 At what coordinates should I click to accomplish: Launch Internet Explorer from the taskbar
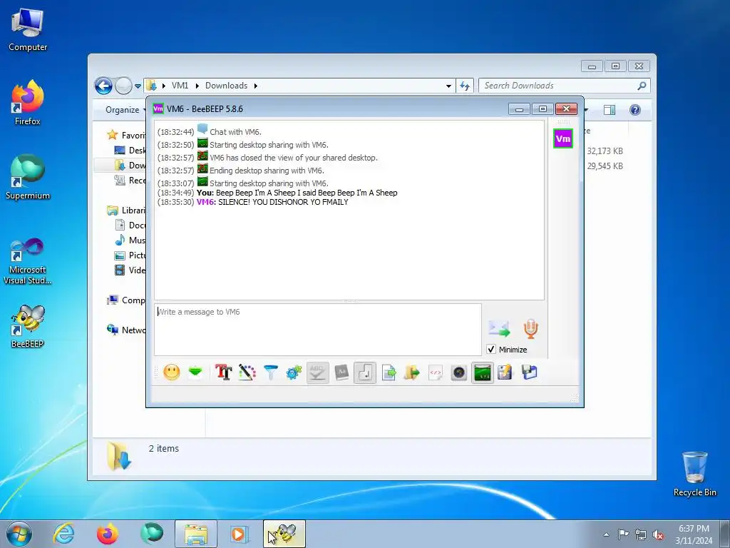63,534
